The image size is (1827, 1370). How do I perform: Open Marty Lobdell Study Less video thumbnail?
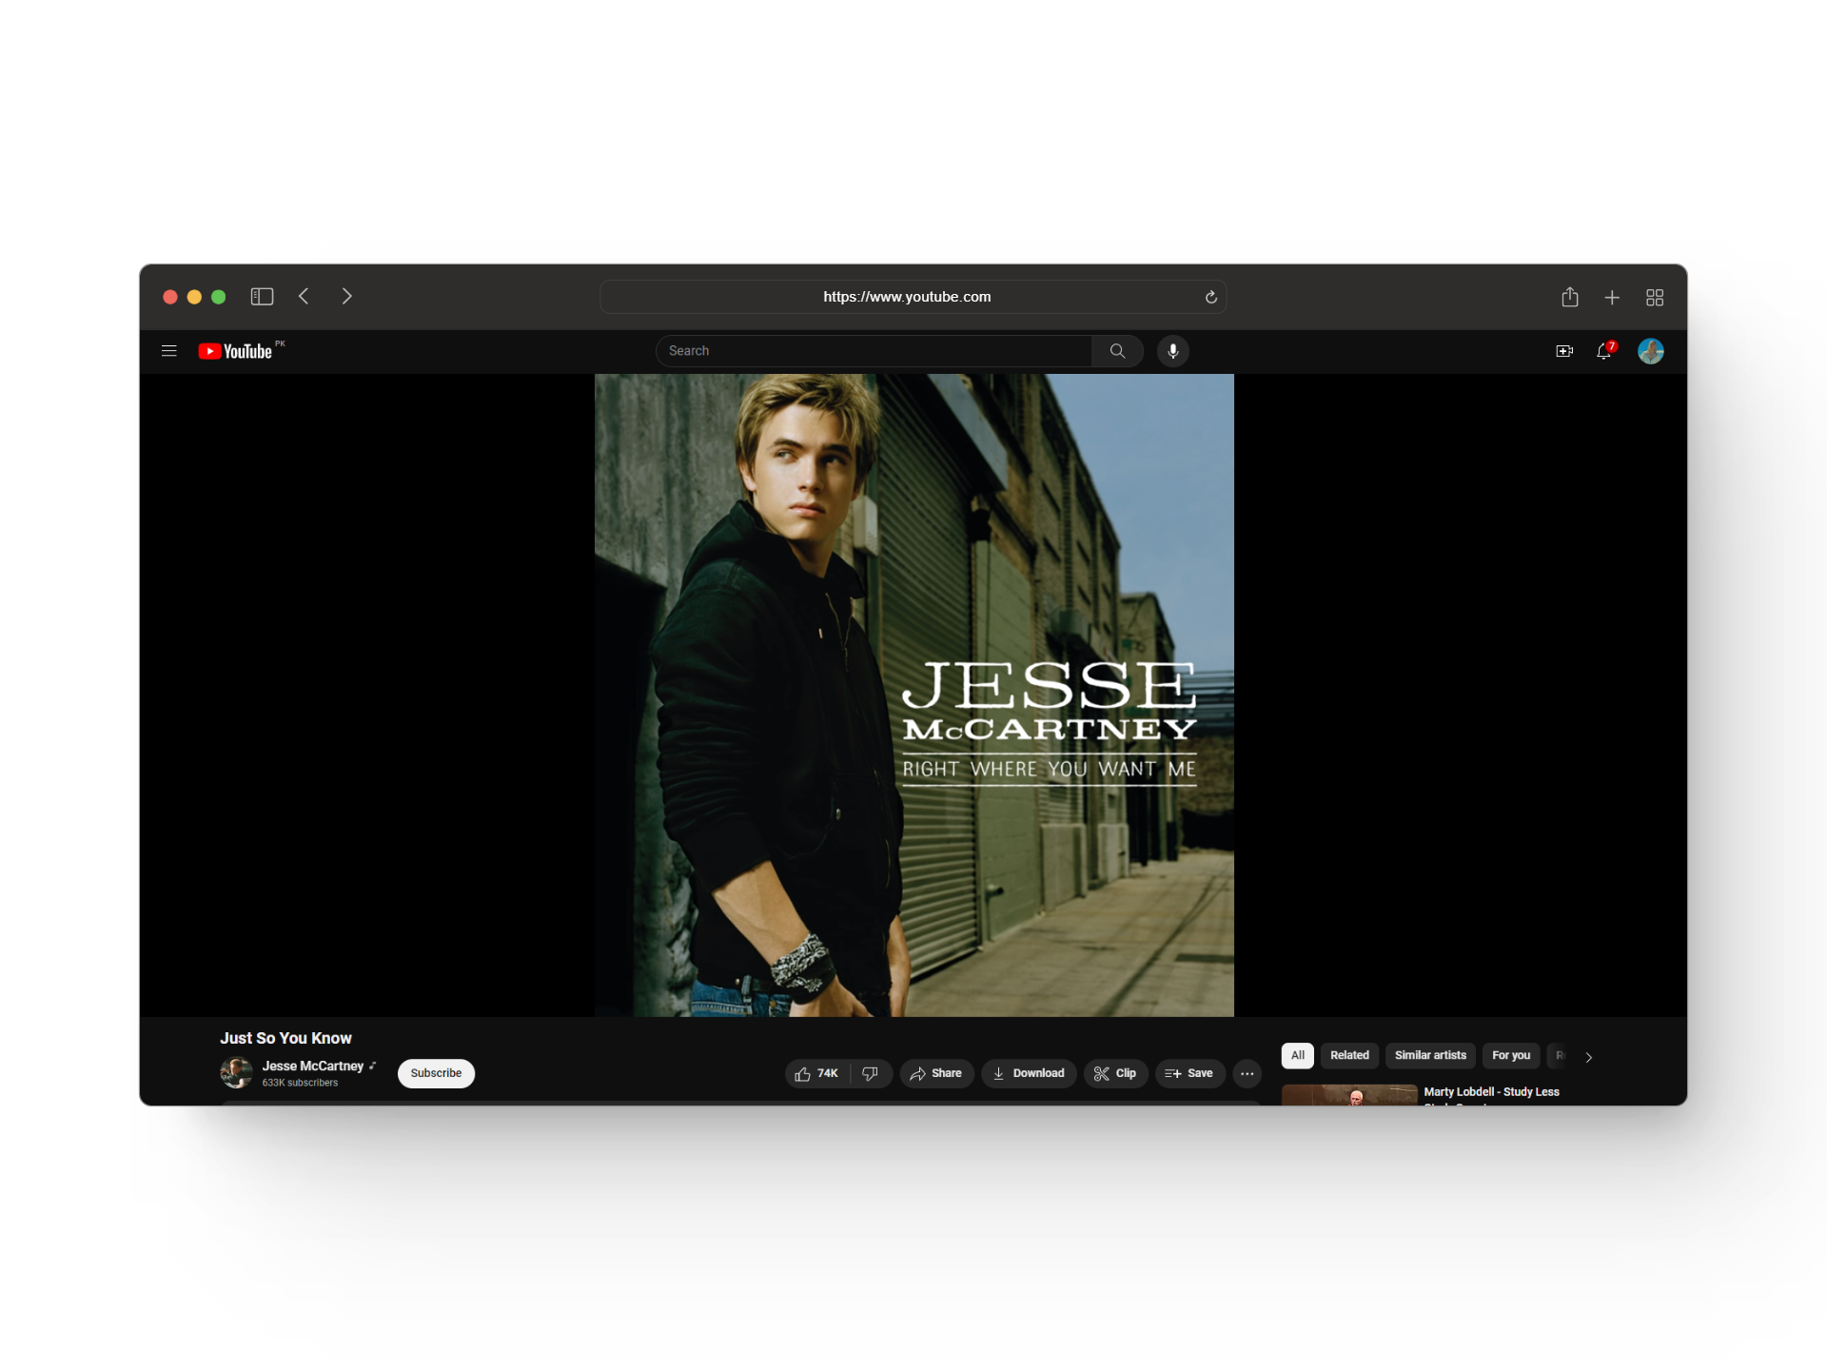tap(1348, 1095)
